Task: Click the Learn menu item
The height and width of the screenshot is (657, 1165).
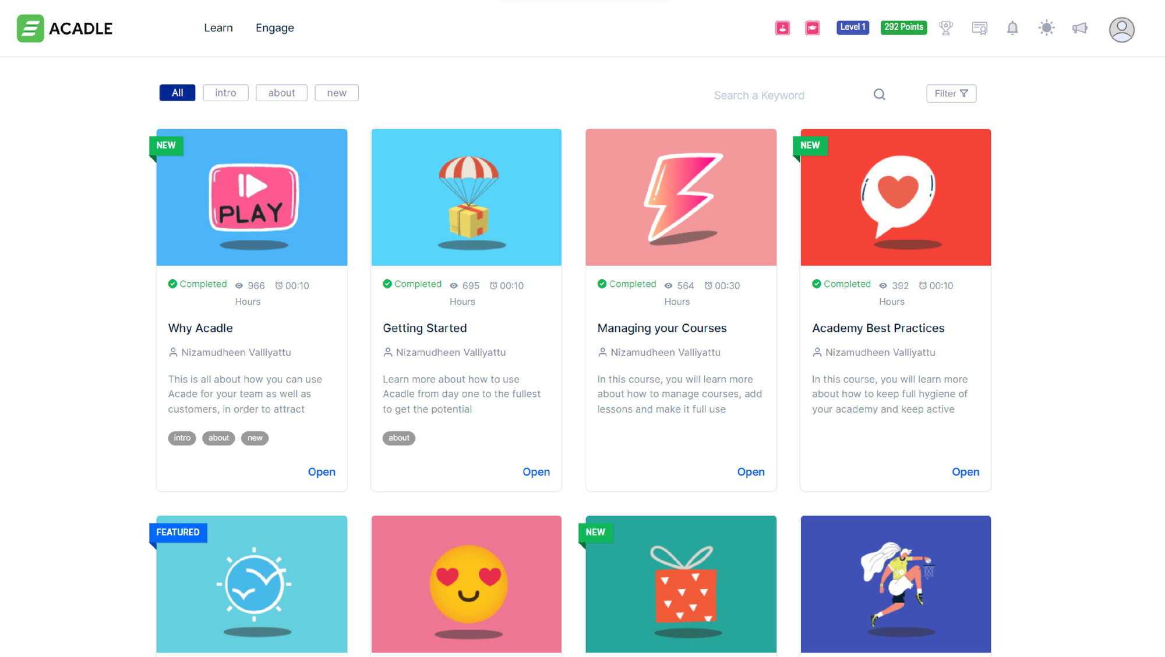Action: coord(218,28)
